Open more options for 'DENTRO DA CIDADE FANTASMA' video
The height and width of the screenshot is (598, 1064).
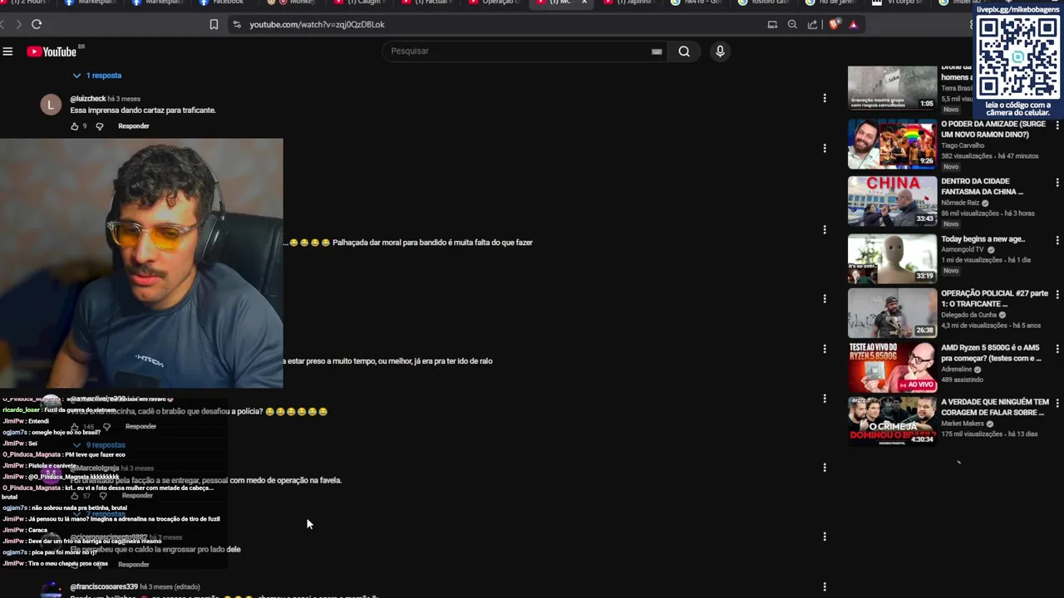pyautogui.click(x=1057, y=182)
